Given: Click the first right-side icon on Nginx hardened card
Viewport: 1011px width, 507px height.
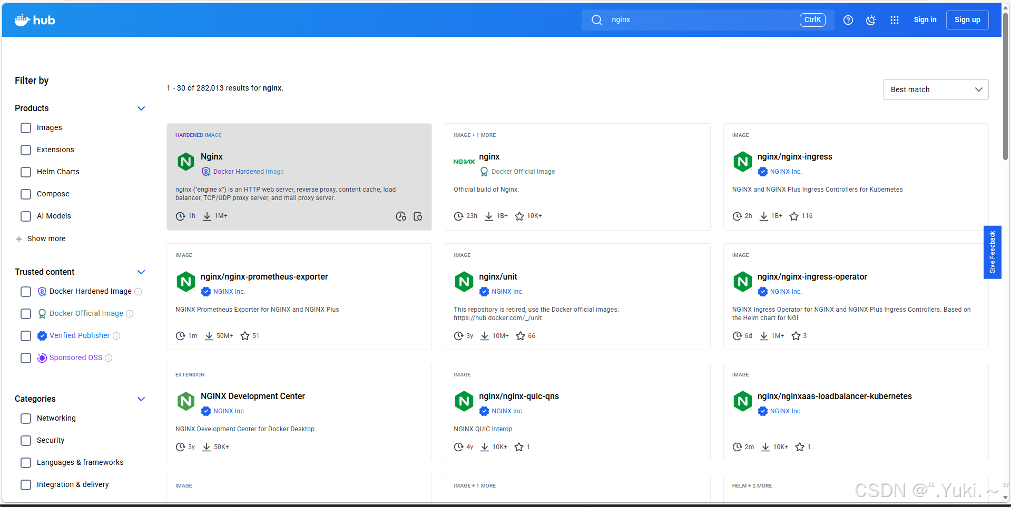Looking at the screenshot, I should pyautogui.click(x=400, y=216).
